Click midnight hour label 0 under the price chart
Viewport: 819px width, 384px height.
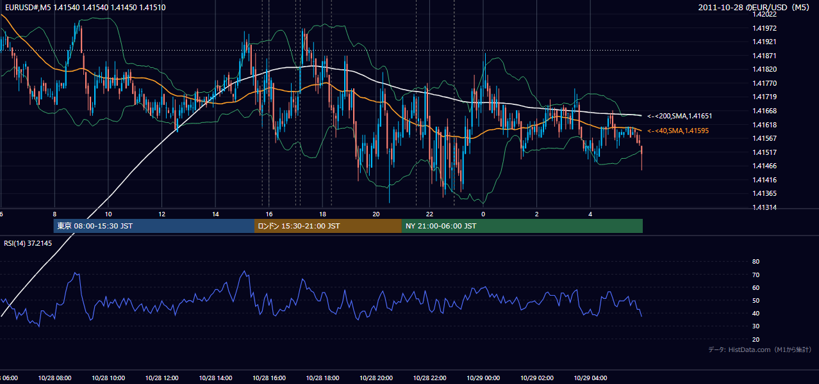[x=483, y=214]
